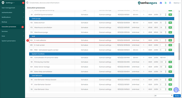Viewport: 182px width, 98px height.
Task: Toggle ON switch for Data: Server storage
Action: point(171,67)
